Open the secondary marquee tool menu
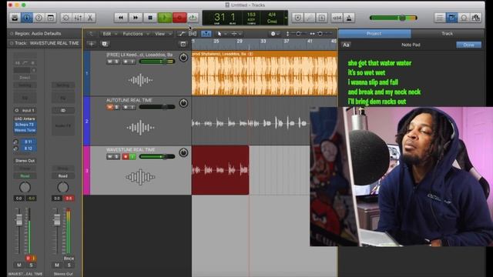Viewport: 493px width, 277px height. (236, 34)
